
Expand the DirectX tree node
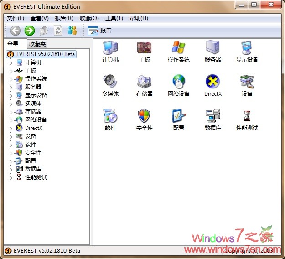tap(11, 129)
